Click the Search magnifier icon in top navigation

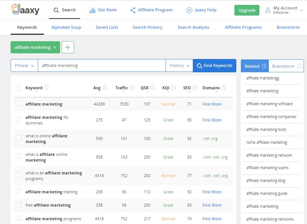56,10
